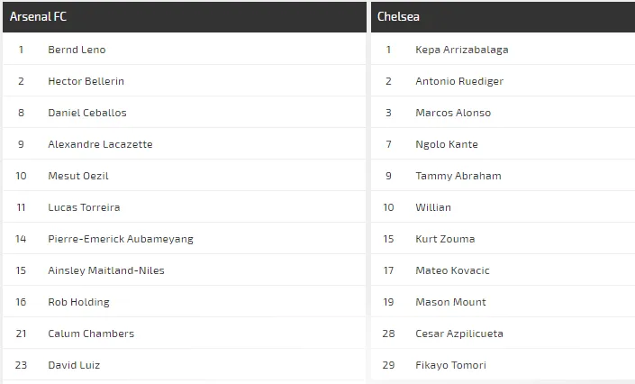The height and width of the screenshot is (384, 635).
Task: Click Rob Holding in the list
Action: [x=78, y=302]
